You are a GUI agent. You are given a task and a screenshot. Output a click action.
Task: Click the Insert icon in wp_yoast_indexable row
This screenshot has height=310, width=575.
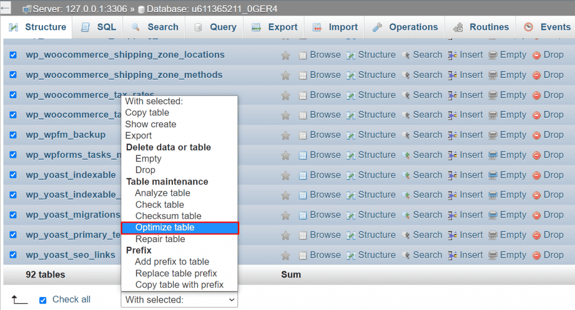point(452,175)
